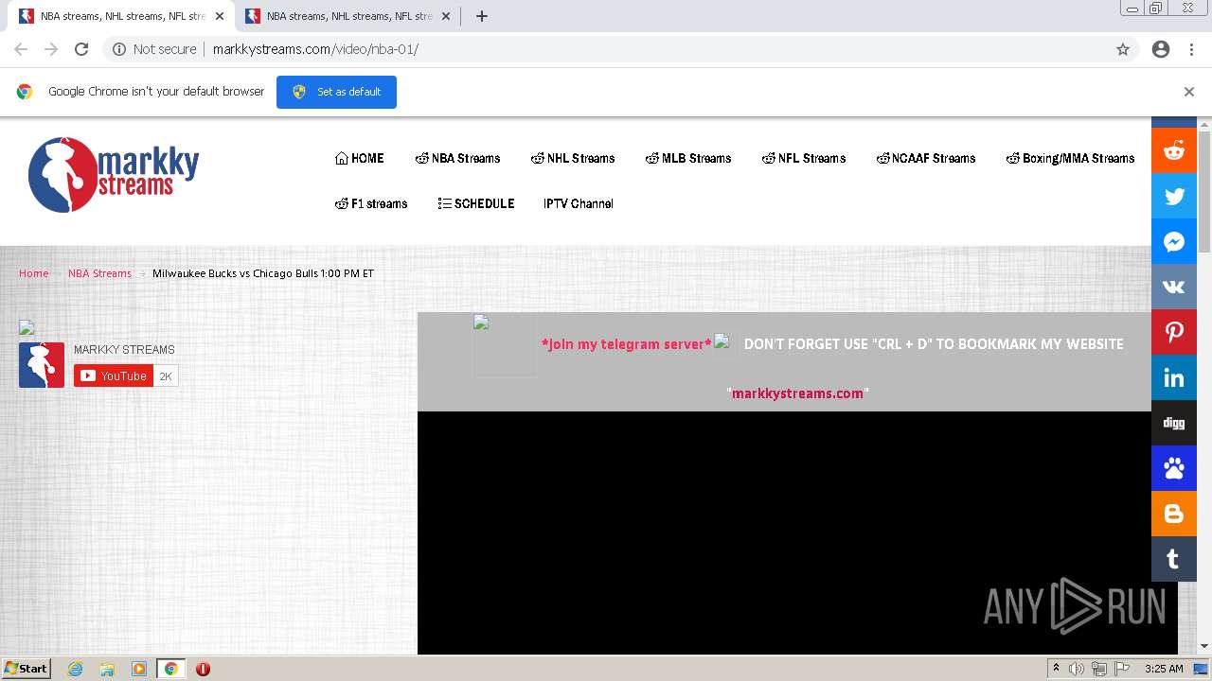This screenshot has width=1212, height=681.
Task: Go forward in browser history
Action: tap(51, 49)
